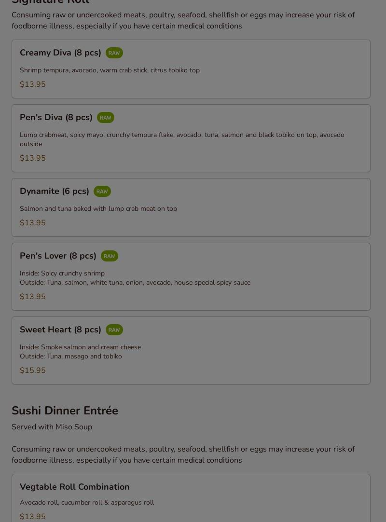Click the RAW badge next to Pen's Diva

(105, 118)
